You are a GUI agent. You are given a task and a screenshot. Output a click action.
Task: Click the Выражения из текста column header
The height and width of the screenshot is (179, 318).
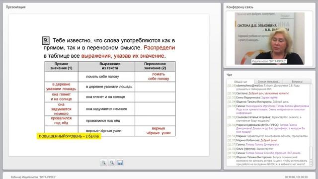pos(106,66)
